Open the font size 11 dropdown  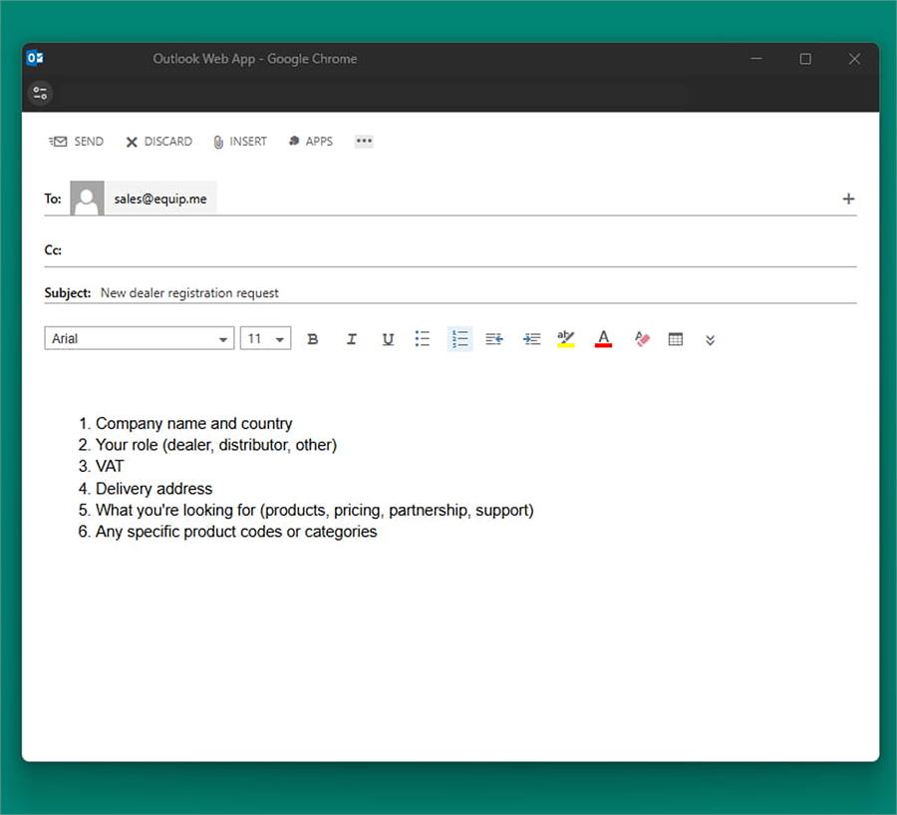(x=265, y=338)
